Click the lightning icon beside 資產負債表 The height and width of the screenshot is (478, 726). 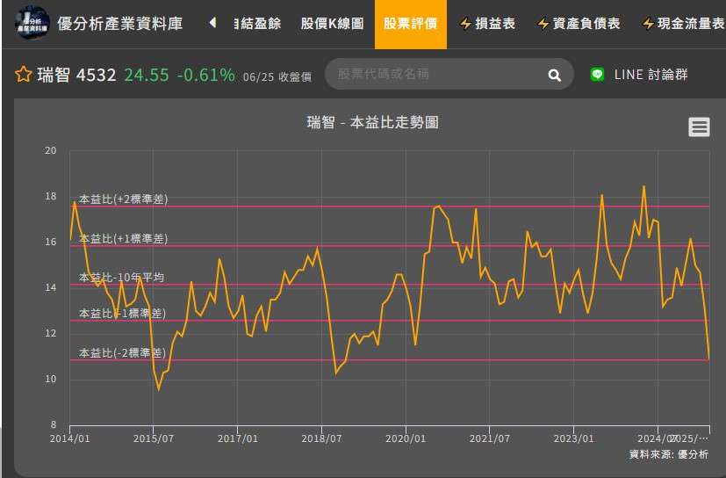543,24
